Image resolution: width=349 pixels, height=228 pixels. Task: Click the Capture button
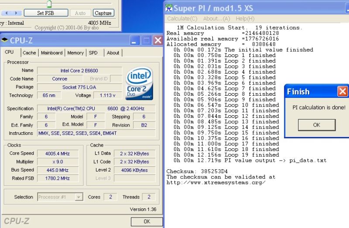click(x=103, y=13)
